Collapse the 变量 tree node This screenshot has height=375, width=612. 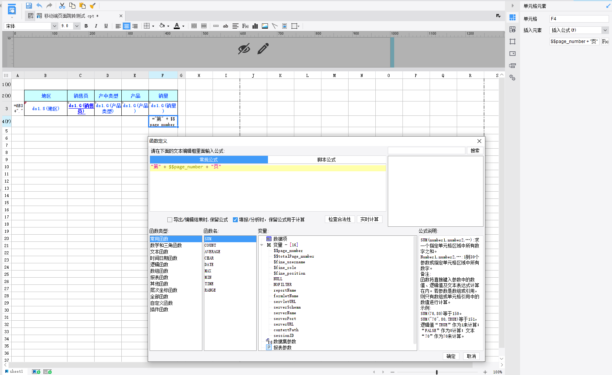coord(262,245)
